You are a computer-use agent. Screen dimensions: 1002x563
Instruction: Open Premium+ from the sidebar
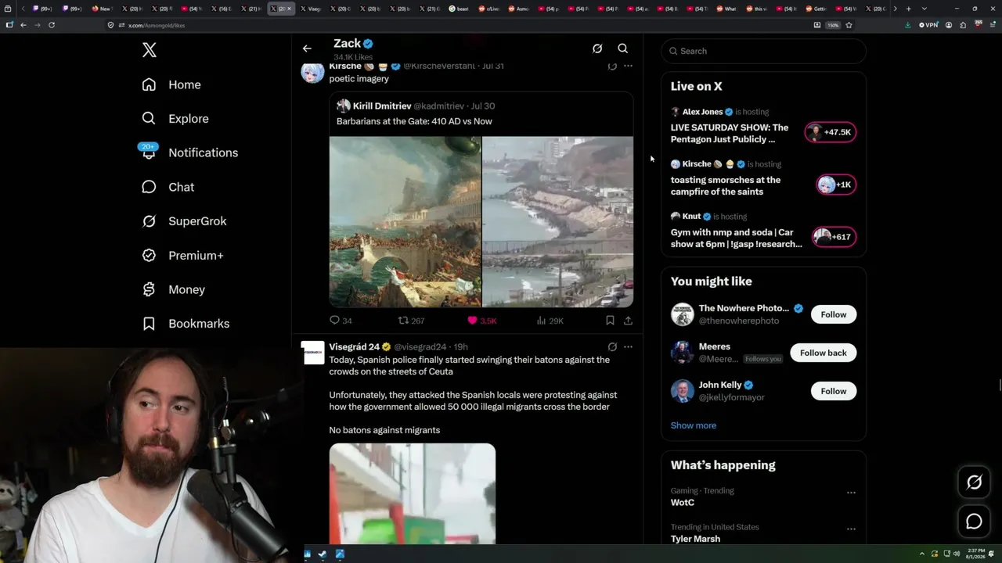[182, 256]
